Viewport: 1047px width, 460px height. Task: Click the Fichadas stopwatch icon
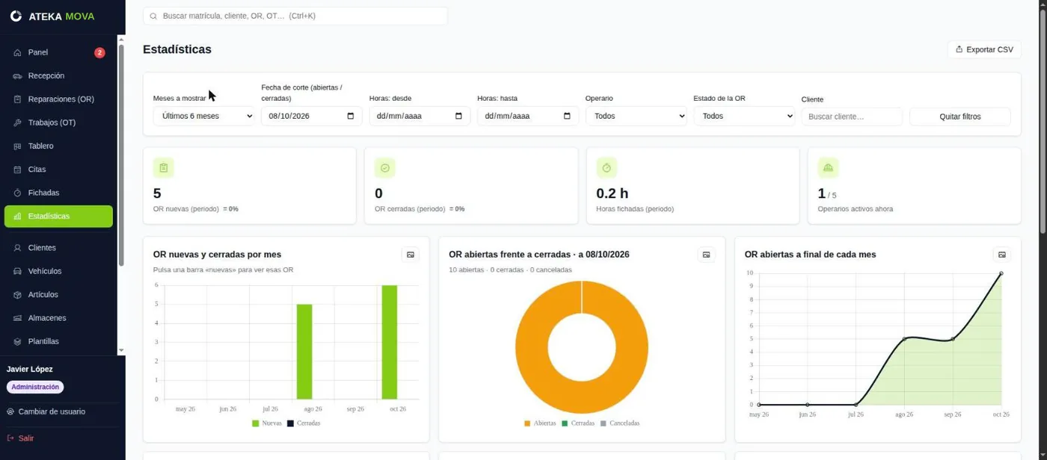[x=17, y=193]
